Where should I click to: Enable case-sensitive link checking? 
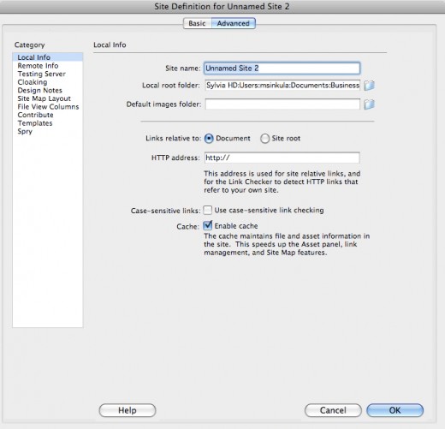coord(208,211)
